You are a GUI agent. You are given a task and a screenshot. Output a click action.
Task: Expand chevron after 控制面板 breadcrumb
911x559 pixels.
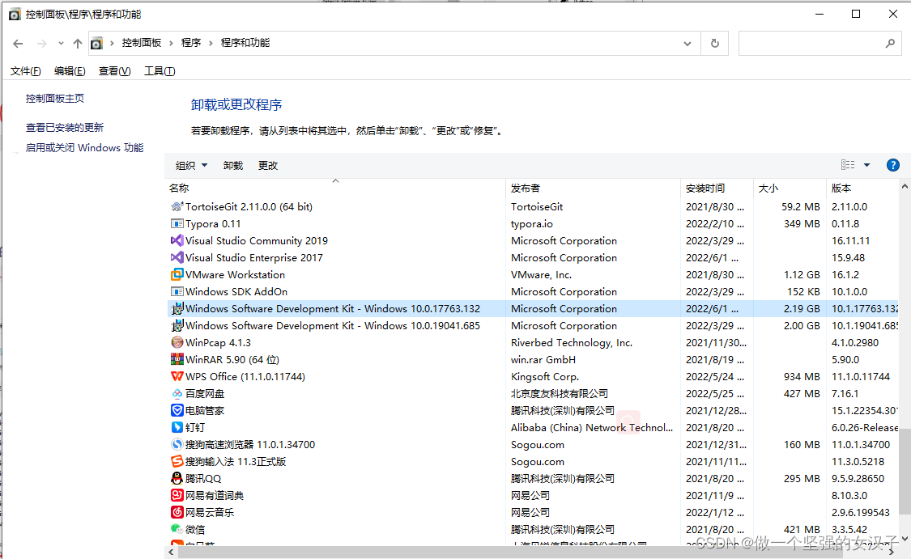(171, 43)
